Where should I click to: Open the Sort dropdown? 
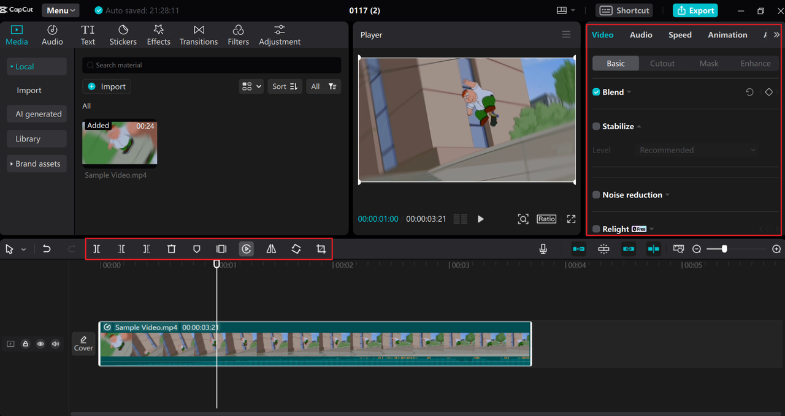285,86
